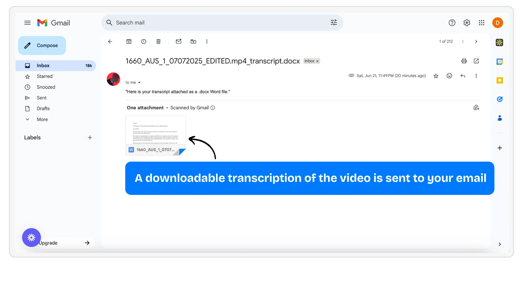
Task: Add attachment to Drive
Action: pyautogui.click(x=476, y=108)
